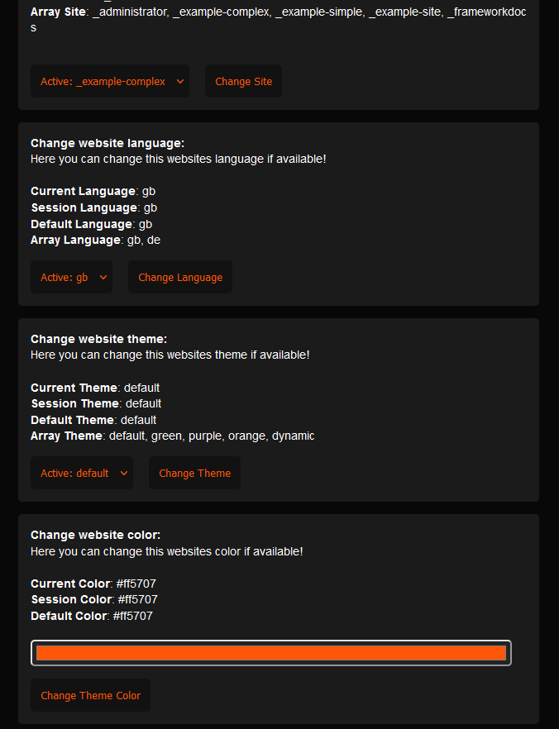Open the Active: default theme dropdown
559x729 pixels.
click(82, 473)
